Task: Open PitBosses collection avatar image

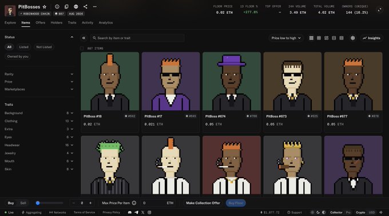Action: click(x=10, y=11)
